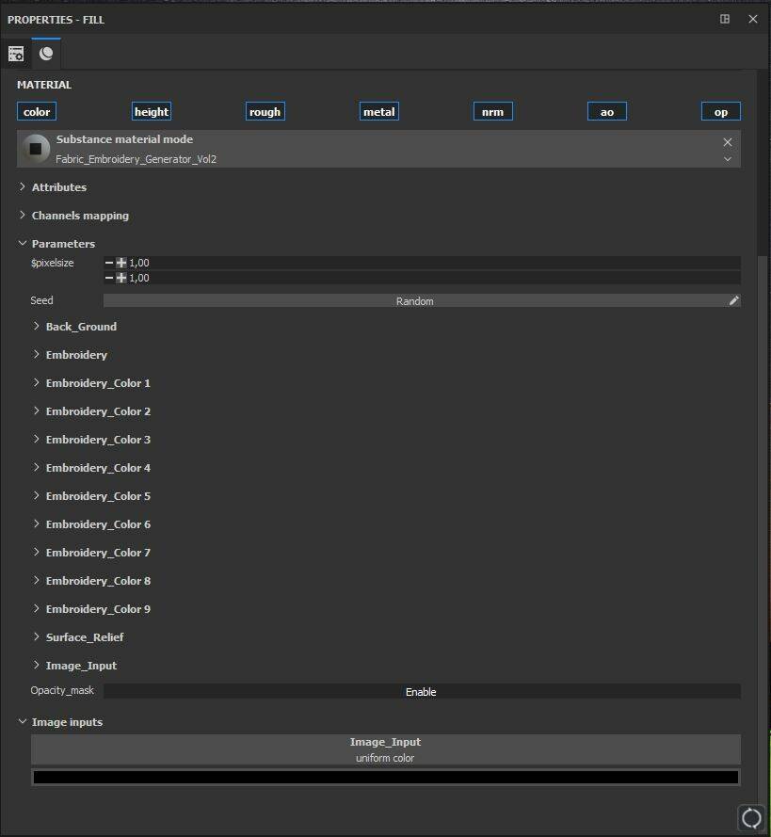The height and width of the screenshot is (837, 771).
Task: Expand Embroidery_Color 7 group
Action: pyautogui.click(x=37, y=553)
